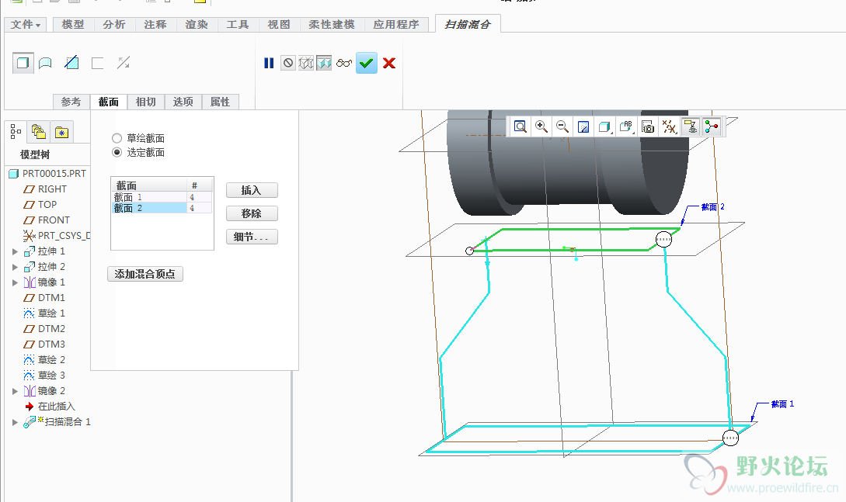Click the zoom in magnifier icon
Image resolution: width=846 pixels, height=502 pixels.
541,126
